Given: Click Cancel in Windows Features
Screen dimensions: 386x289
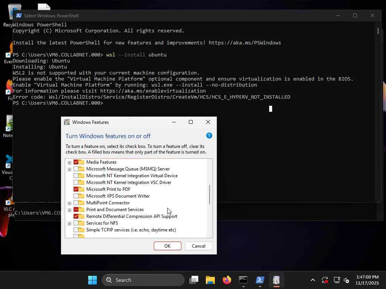Looking at the screenshot, I should coord(199,246).
